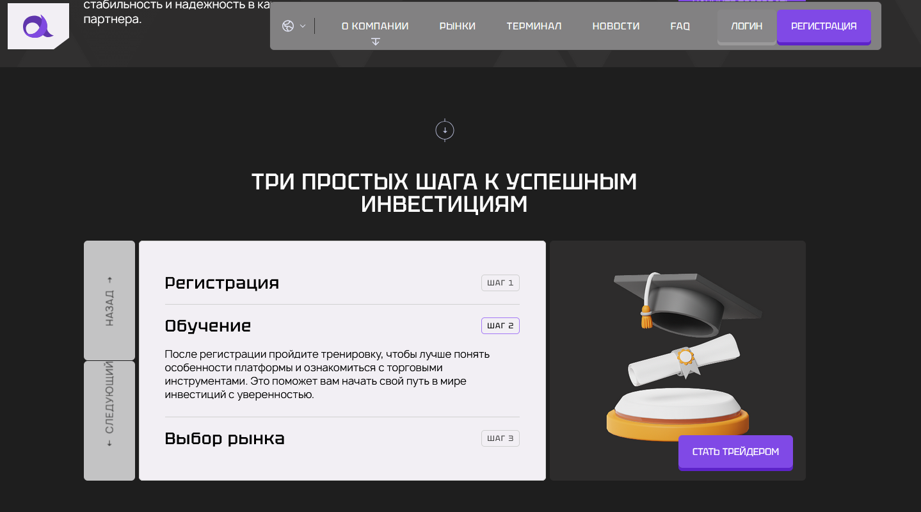Open the language selector dropdown chevron
This screenshot has height=512, width=921.
303,26
